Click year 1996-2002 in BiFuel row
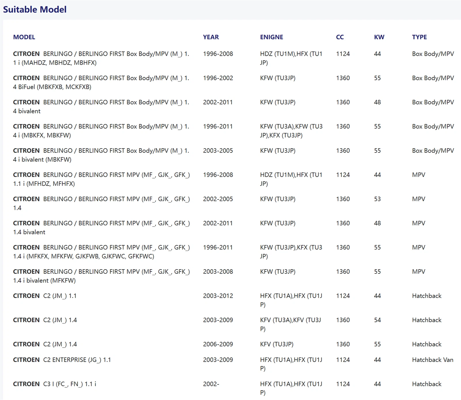461x400 pixels. point(218,78)
